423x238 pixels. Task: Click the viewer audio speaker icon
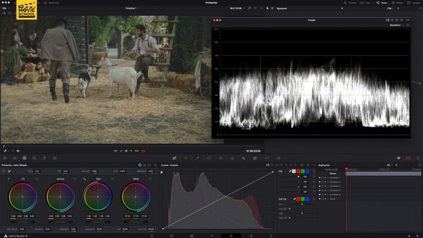[x=18, y=151]
